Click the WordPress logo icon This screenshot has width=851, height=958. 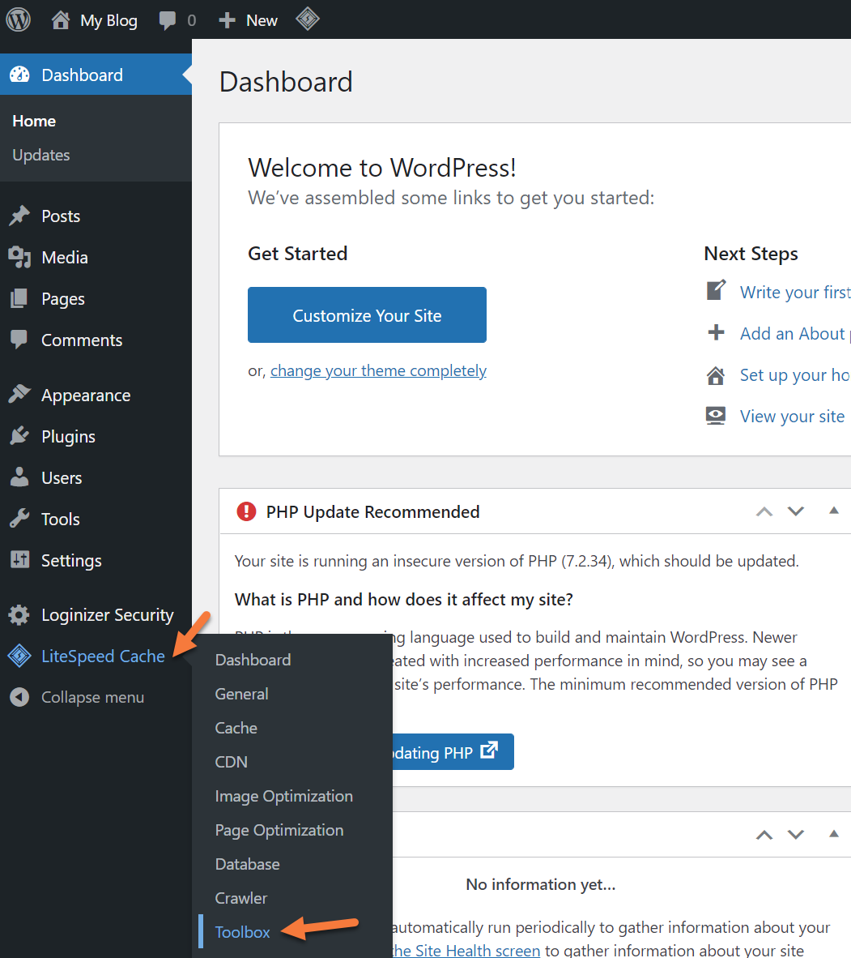click(19, 20)
